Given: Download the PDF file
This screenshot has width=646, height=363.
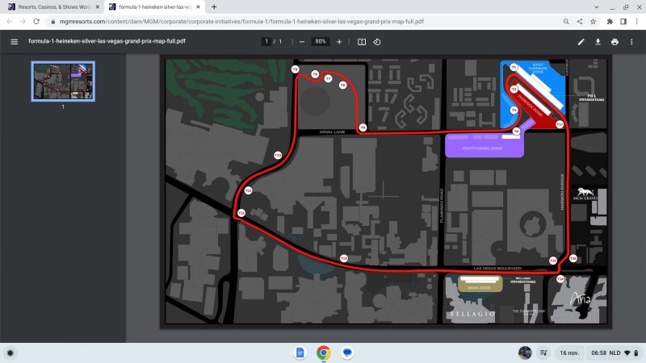Looking at the screenshot, I should click(598, 41).
